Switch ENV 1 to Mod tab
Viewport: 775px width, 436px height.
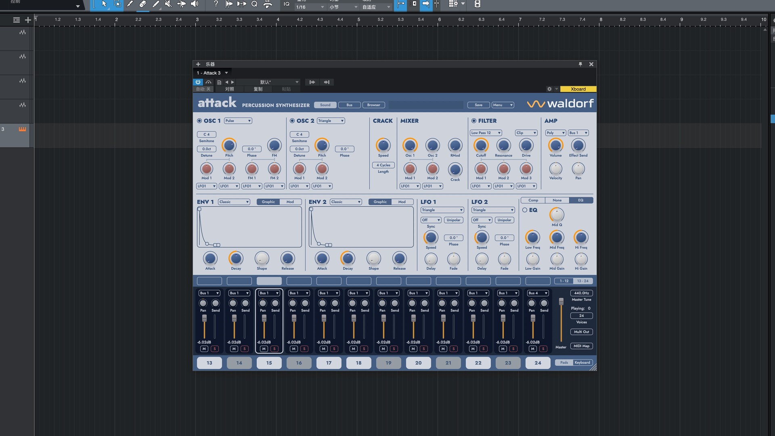point(290,202)
